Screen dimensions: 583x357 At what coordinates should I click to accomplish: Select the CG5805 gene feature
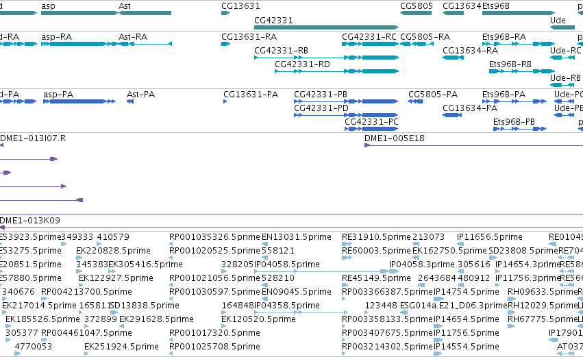[416, 13]
